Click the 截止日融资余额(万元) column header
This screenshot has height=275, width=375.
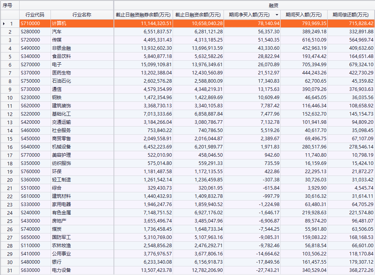(198, 15)
